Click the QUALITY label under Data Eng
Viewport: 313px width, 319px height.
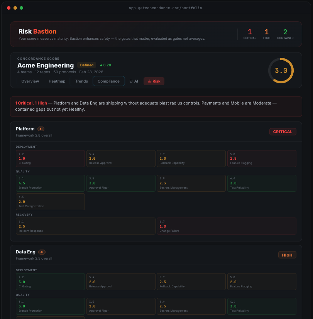point(23,295)
